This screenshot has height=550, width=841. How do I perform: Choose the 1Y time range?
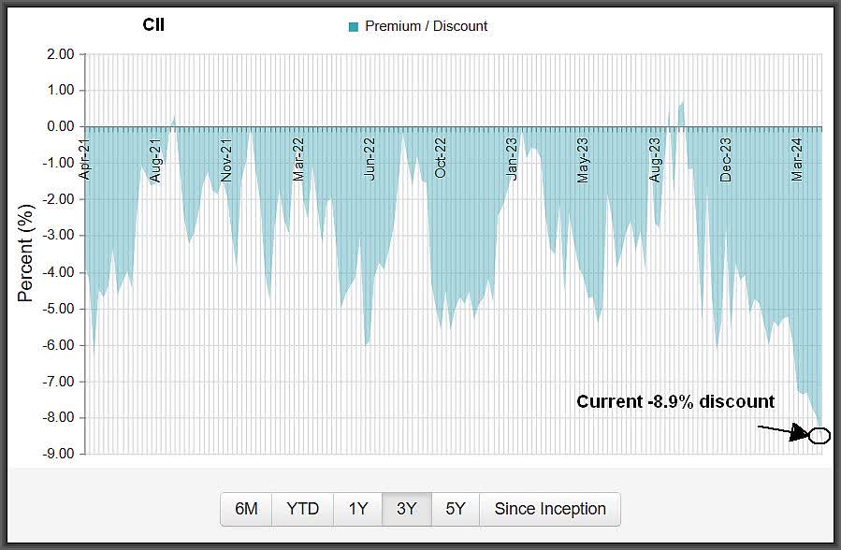(358, 509)
